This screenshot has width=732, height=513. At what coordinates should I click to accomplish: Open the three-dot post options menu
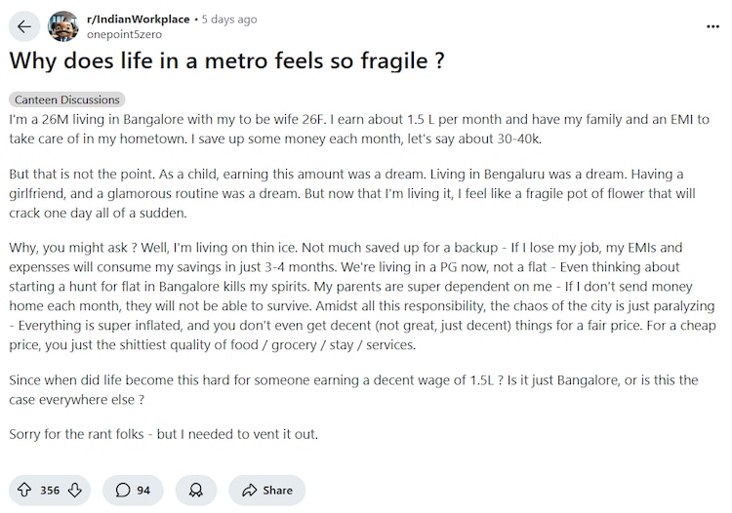click(712, 26)
